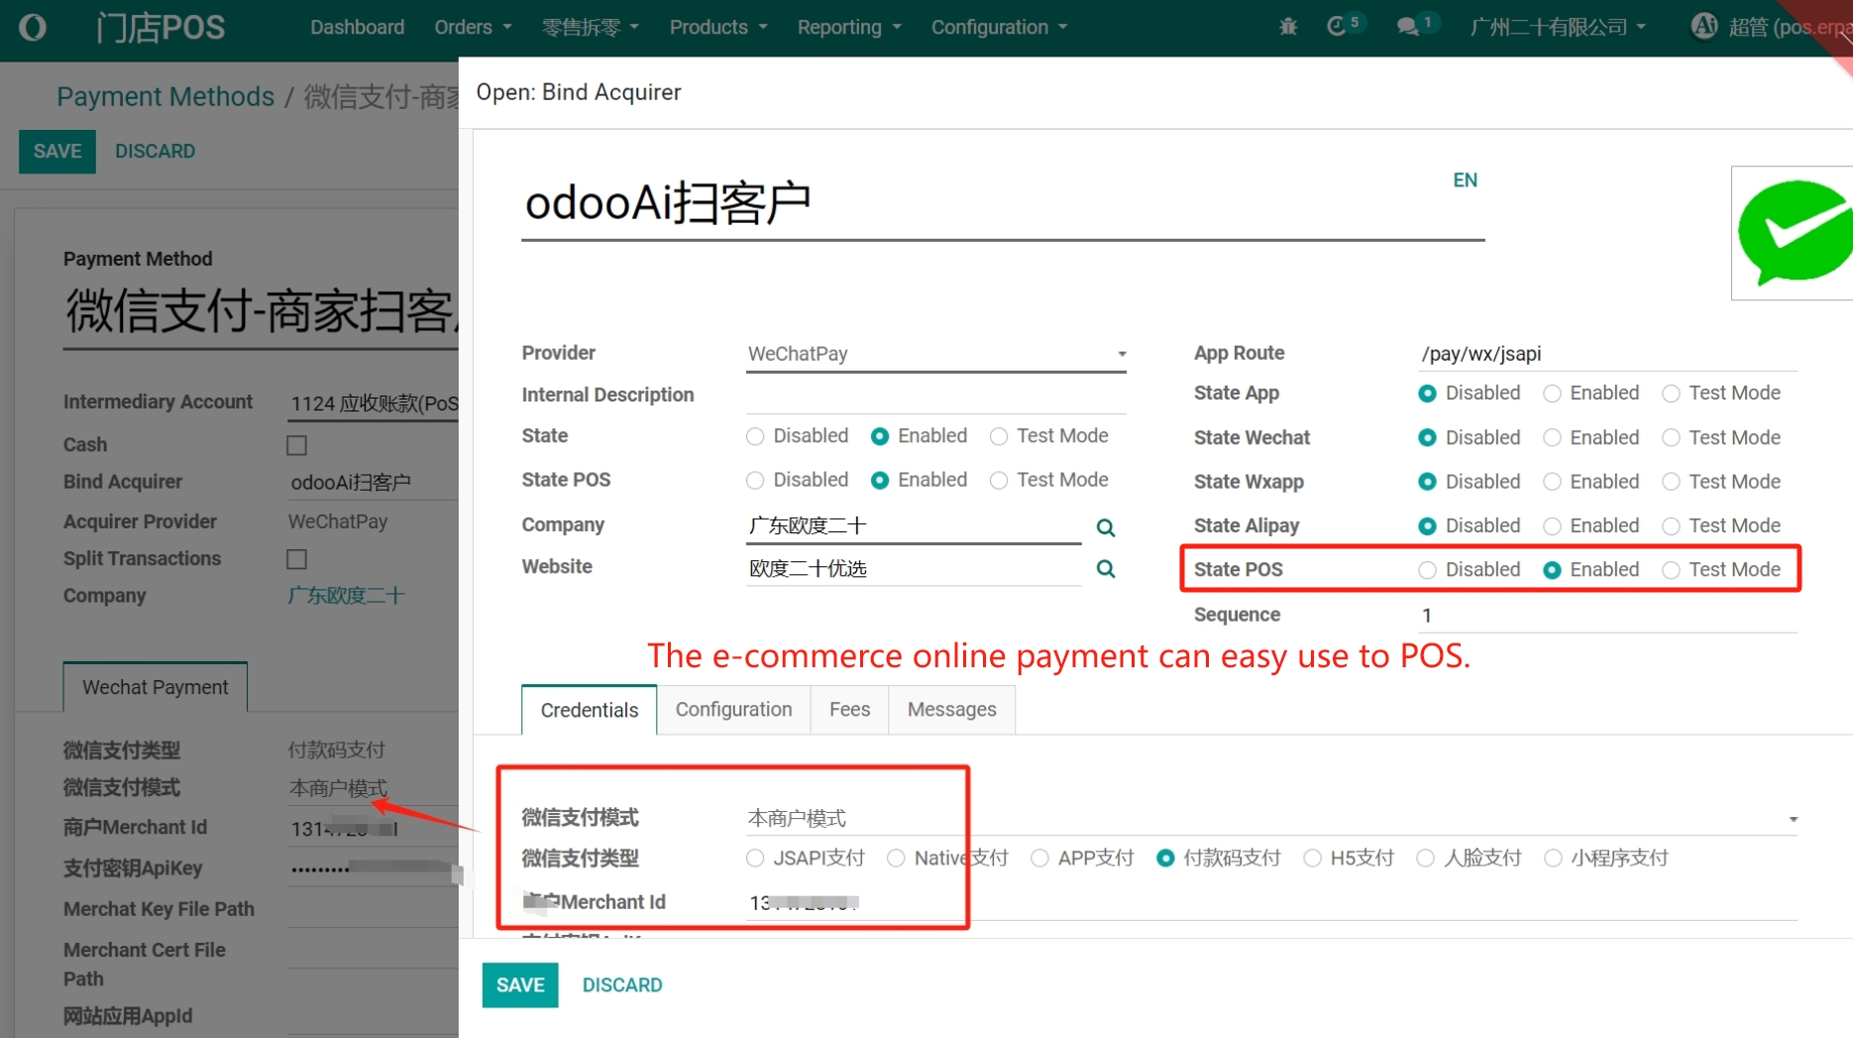The width and height of the screenshot is (1853, 1038).
Task: Switch to the Configuration tab in dialog
Action: 733,710
